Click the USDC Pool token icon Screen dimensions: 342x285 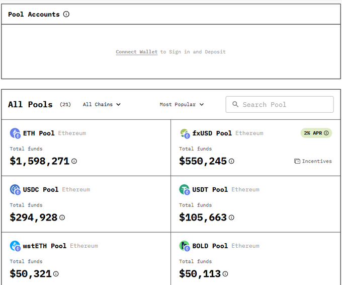point(15,190)
